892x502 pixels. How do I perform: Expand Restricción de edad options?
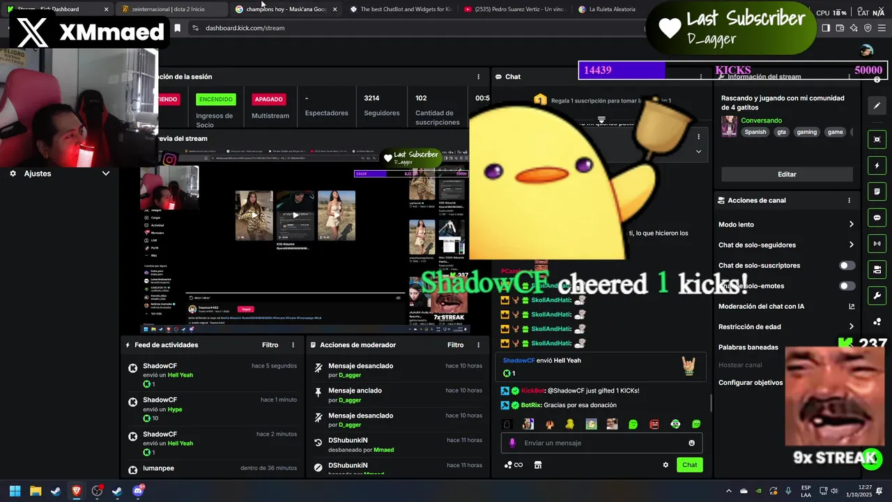point(852,326)
